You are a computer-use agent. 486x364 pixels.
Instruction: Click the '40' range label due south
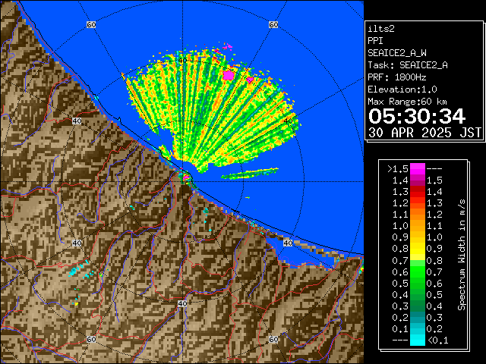(182, 303)
